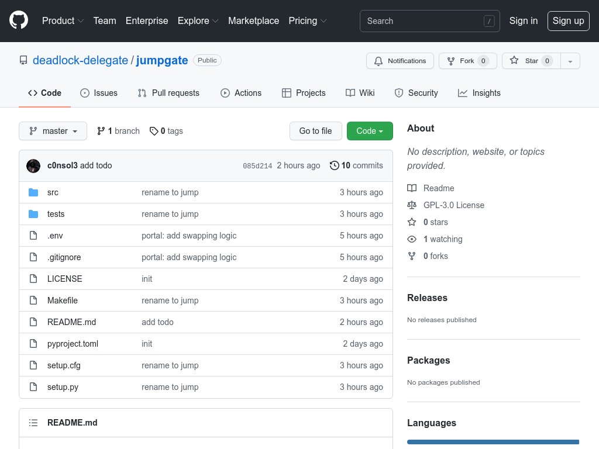The image size is (599, 449).
Task: Click the src folder icon
Action: [33, 192]
